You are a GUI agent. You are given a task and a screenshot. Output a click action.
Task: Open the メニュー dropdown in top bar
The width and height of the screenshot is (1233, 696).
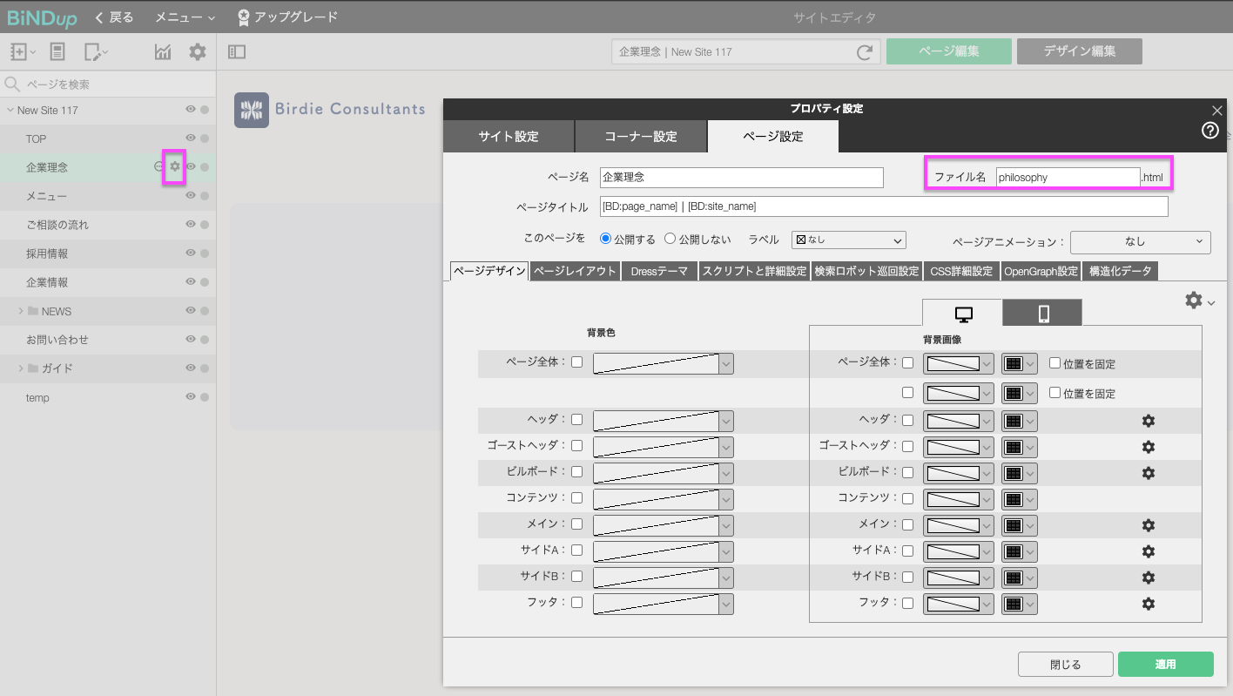pos(185,17)
